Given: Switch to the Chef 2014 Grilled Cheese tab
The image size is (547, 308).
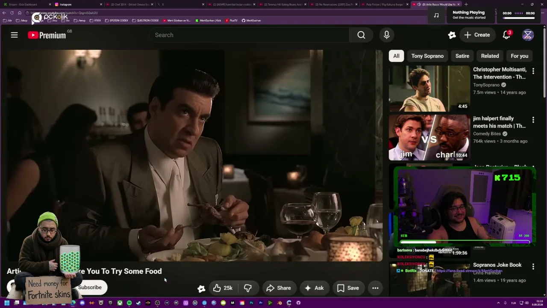Looking at the screenshot, I should pos(130,4).
